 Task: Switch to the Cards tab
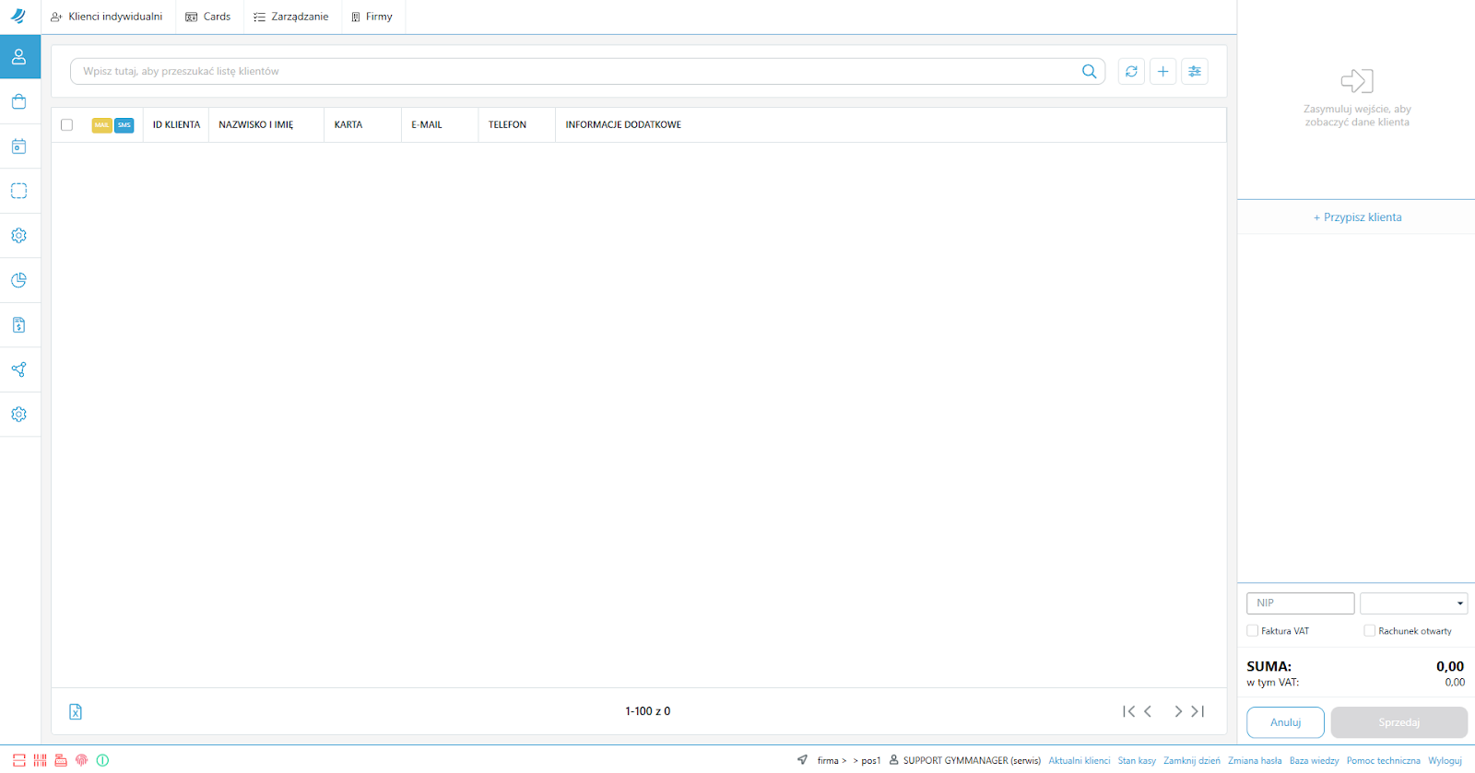(x=208, y=17)
